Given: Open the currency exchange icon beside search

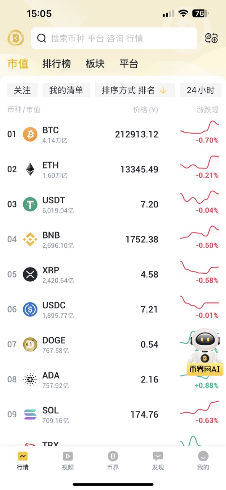Looking at the screenshot, I should coord(211,38).
